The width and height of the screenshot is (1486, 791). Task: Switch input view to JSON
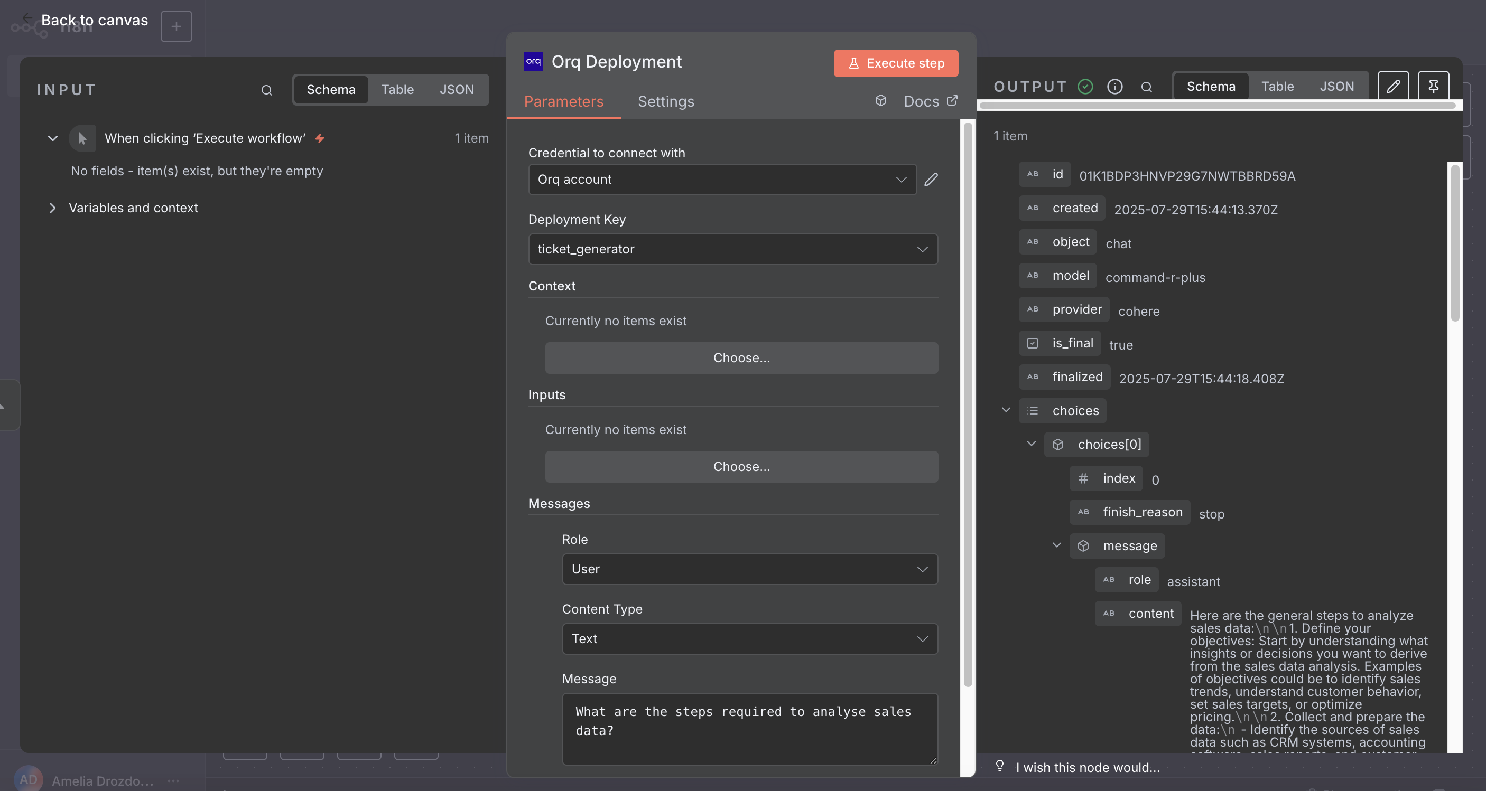click(456, 90)
